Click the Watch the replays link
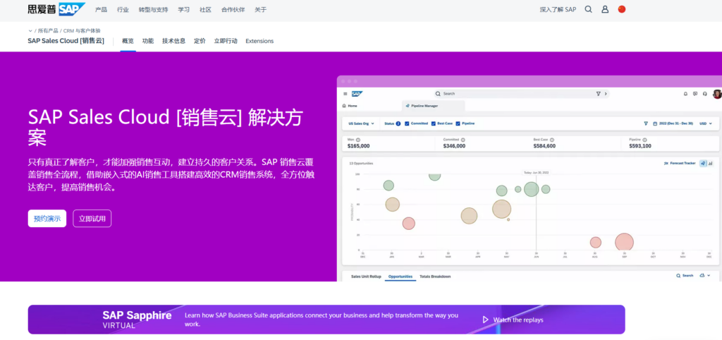Screen dimensions: 722x340 [x=518, y=320]
